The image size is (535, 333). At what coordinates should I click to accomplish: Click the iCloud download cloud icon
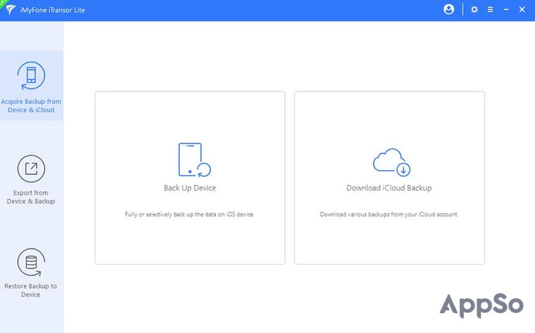pos(392,162)
